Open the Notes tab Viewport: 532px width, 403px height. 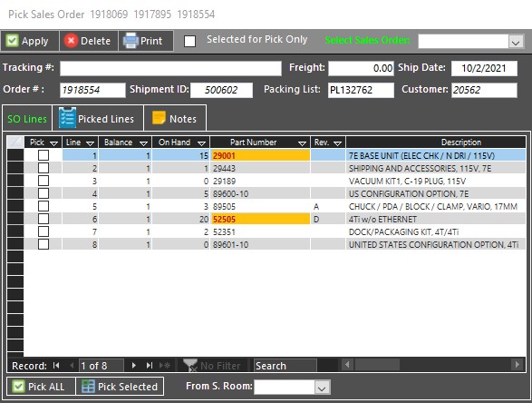(175, 119)
